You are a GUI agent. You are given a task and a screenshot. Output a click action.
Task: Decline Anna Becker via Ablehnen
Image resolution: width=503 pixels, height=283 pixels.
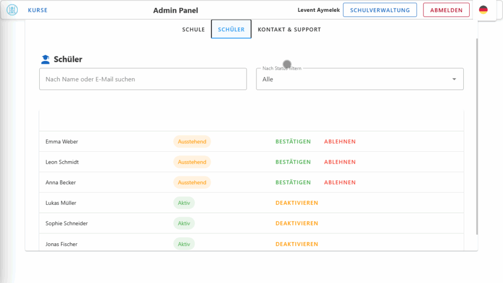click(x=339, y=182)
